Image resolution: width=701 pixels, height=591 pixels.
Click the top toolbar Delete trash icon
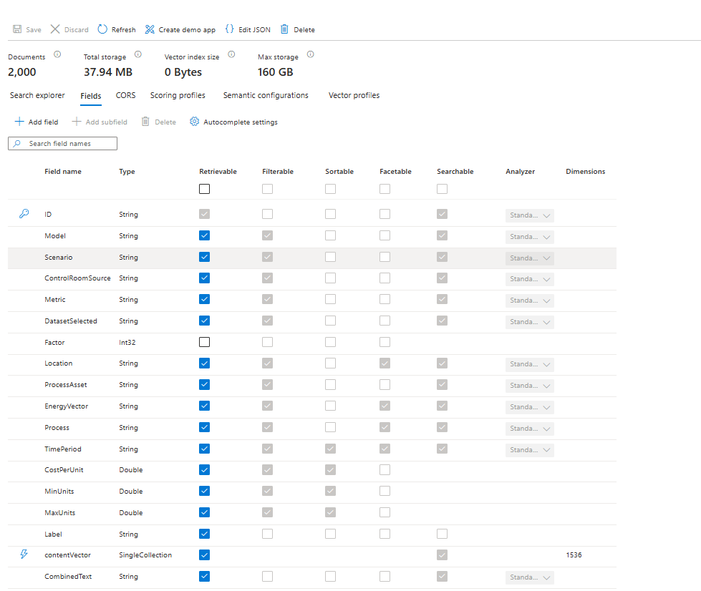284,29
